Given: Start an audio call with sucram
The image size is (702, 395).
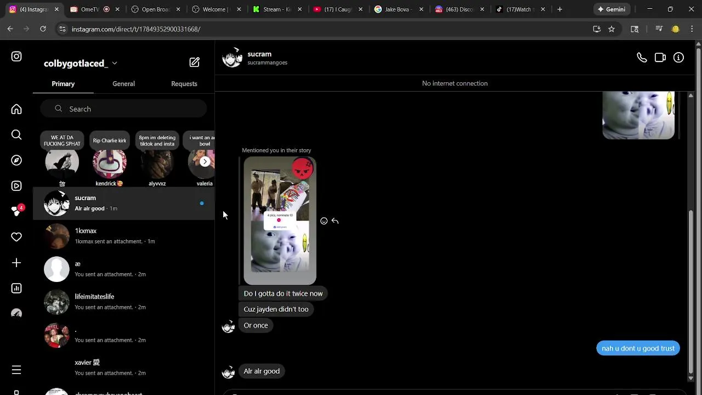Looking at the screenshot, I should click(642, 58).
